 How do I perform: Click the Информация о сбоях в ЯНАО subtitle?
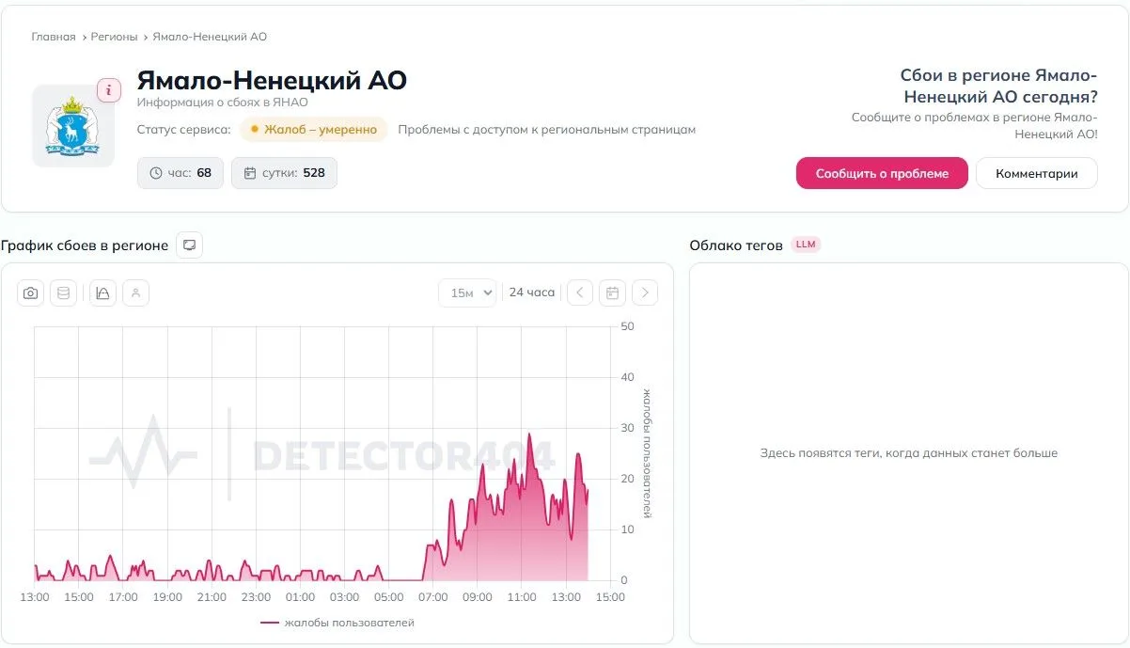click(x=222, y=103)
